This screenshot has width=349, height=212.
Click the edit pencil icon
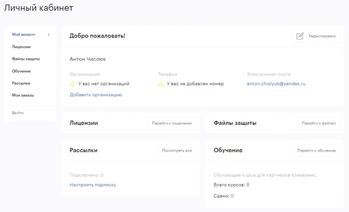[300, 36]
